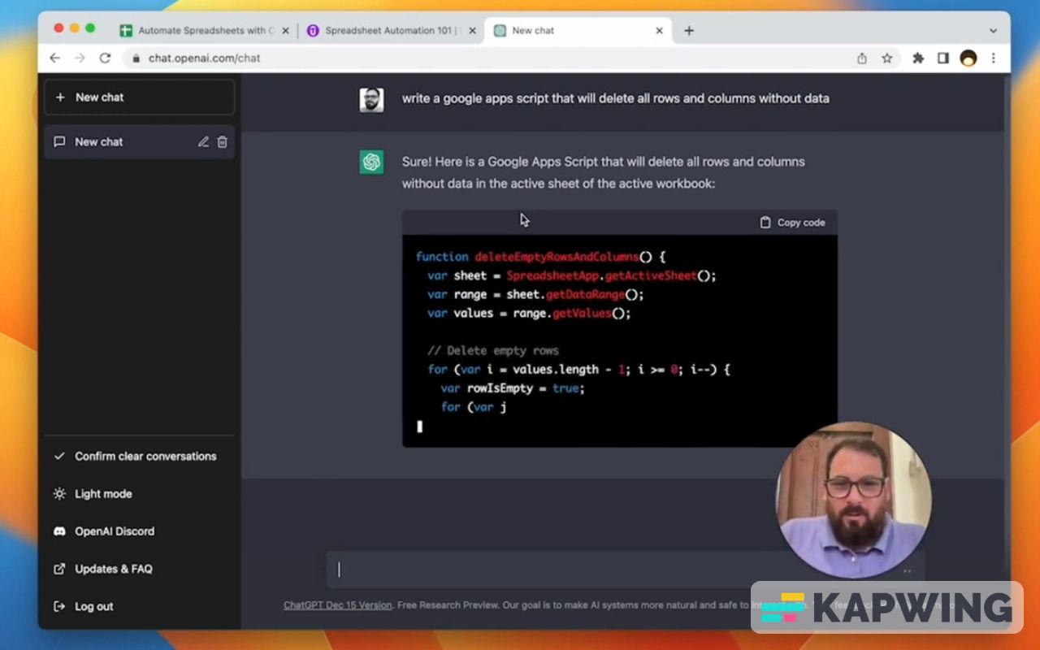Screen dimensions: 1040x650
Task: Click Log out in sidebar
Action: [x=139, y=606]
